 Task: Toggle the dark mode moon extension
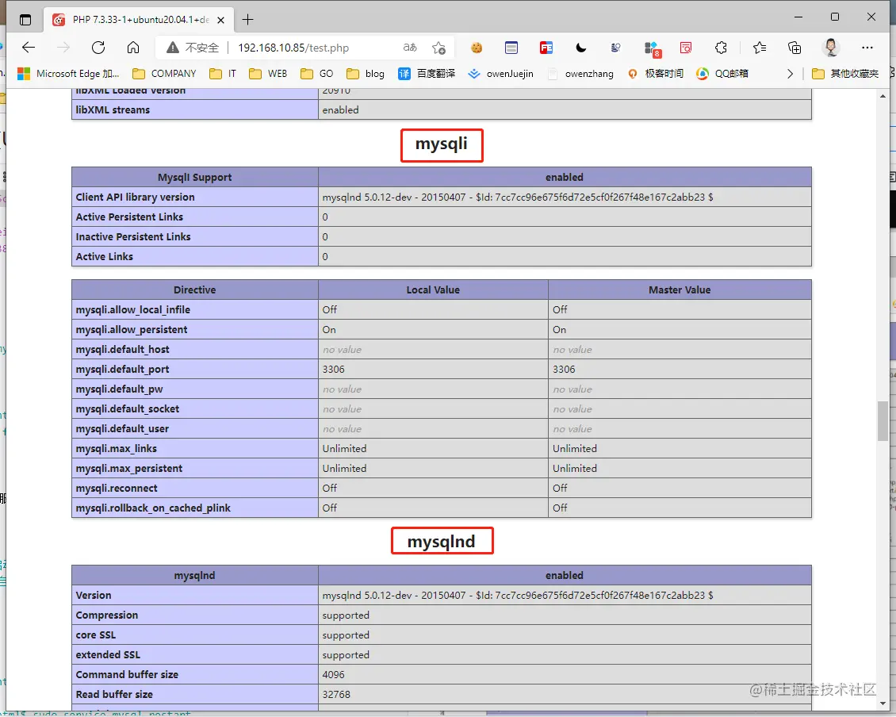[581, 48]
